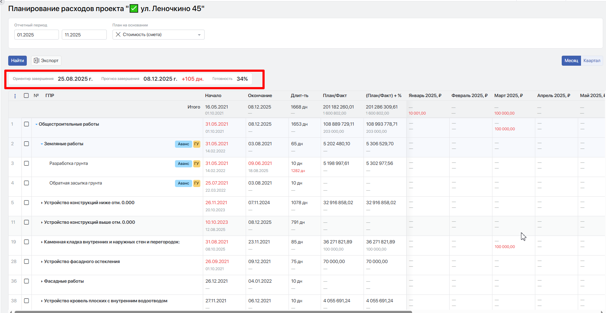Clear the plan basis with X icon
The width and height of the screenshot is (606, 313).
click(x=118, y=35)
